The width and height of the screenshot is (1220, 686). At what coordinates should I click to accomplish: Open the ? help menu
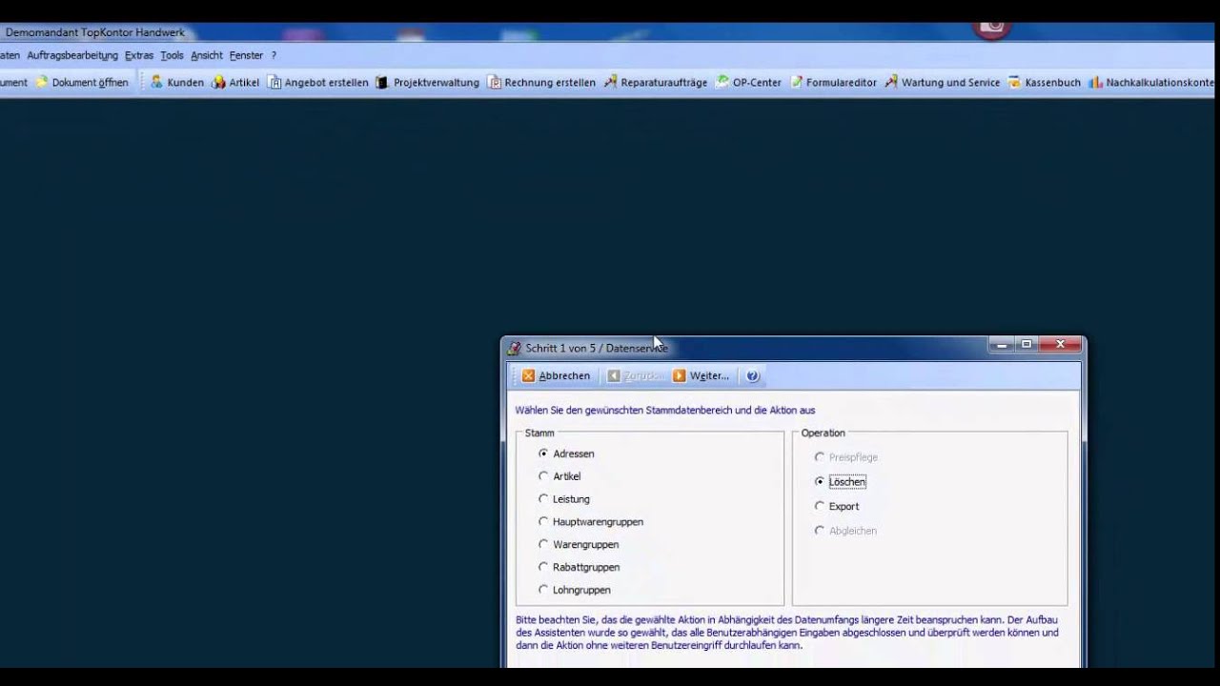(274, 56)
